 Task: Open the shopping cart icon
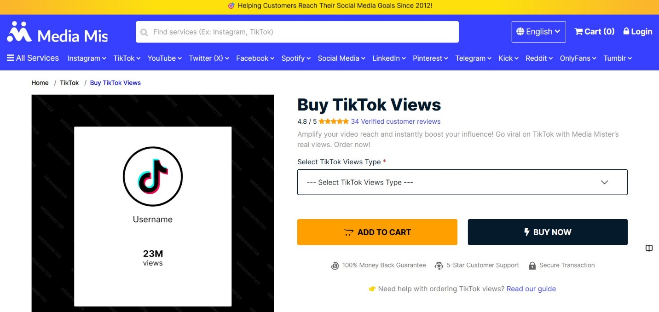(579, 31)
